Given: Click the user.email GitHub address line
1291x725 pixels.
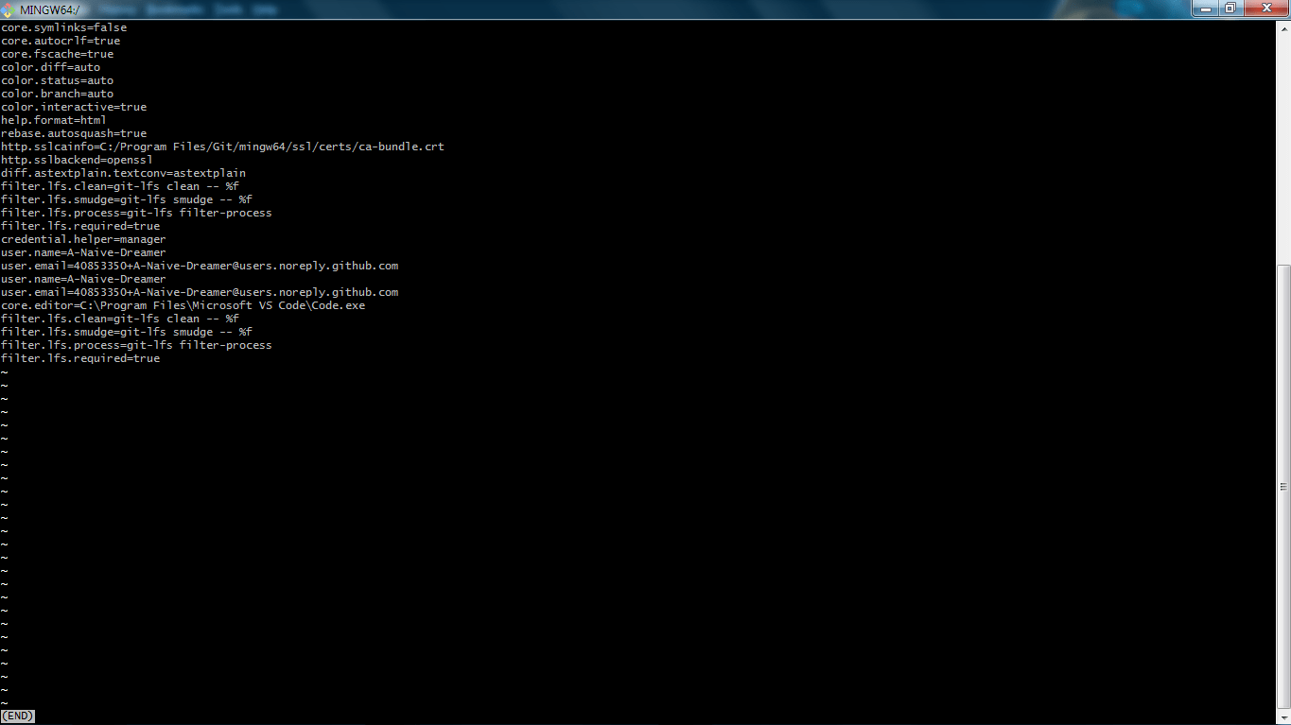Looking at the screenshot, I should point(200,266).
